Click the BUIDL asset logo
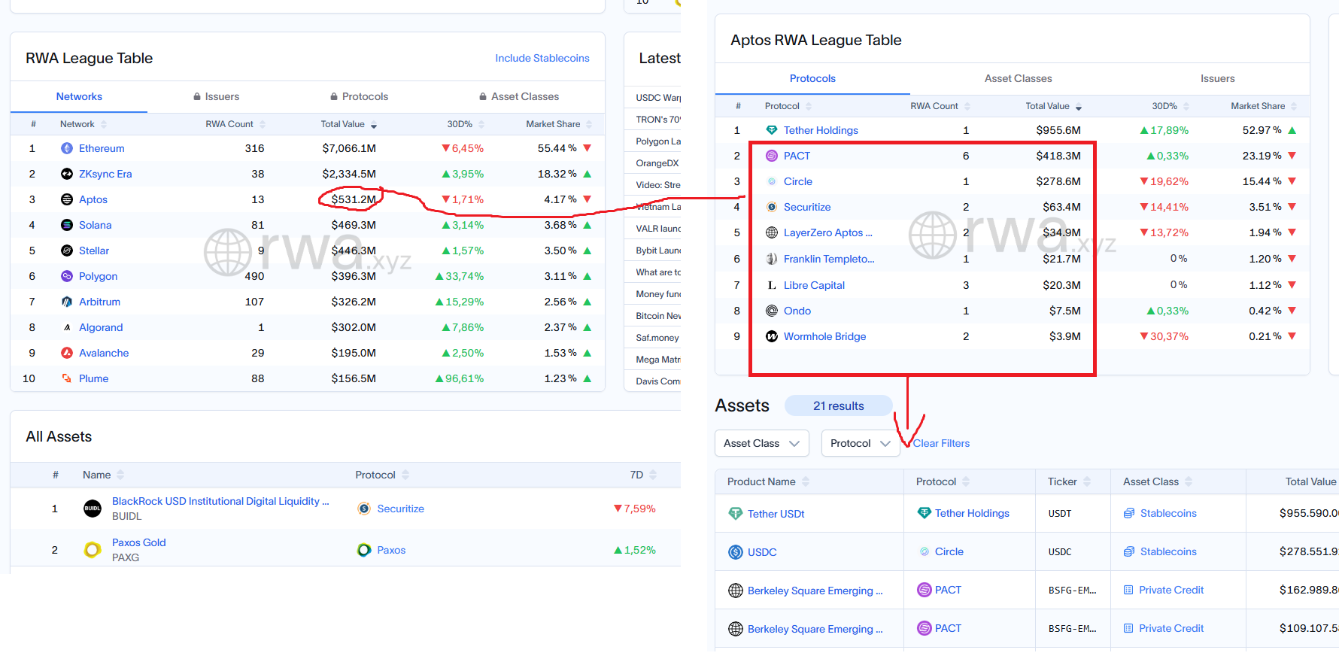This screenshot has height=665, width=1339. [x=93, y=509]
